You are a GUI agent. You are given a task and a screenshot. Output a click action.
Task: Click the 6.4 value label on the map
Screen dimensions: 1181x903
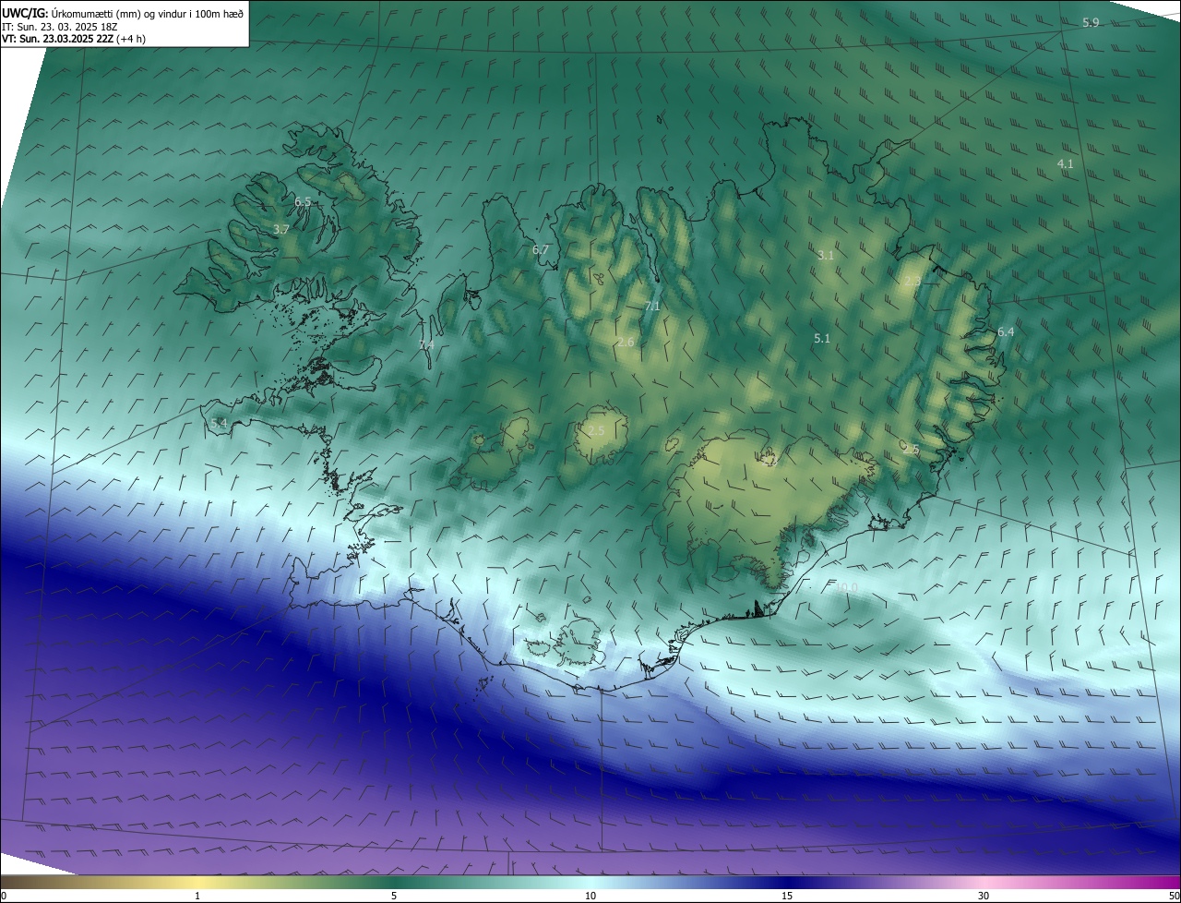1006,331
